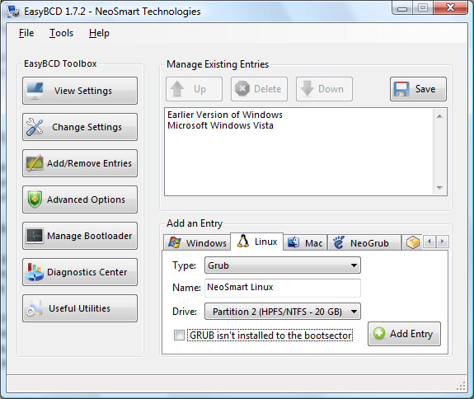Open the Tools menu
The height and width of the screenshot is (399, 474).
click(61, 33)
